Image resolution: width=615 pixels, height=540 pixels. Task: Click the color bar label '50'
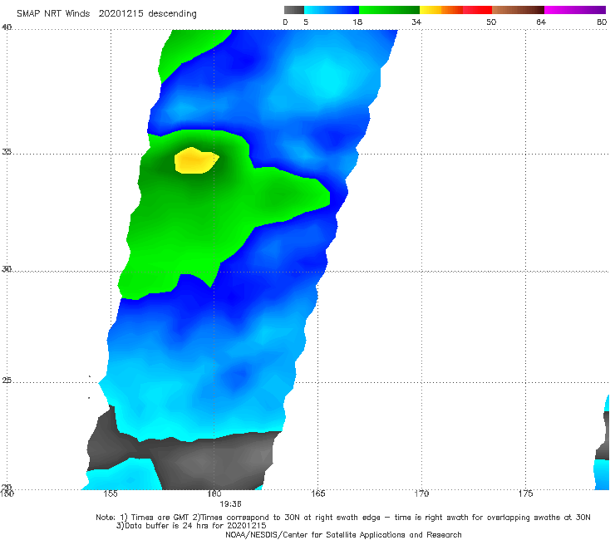[x=491, y=22]
